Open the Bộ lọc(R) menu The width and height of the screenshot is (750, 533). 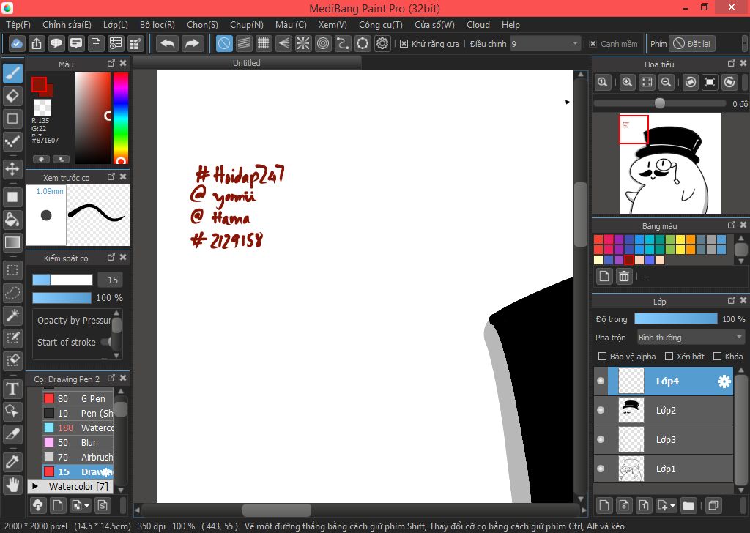point(157,25)
